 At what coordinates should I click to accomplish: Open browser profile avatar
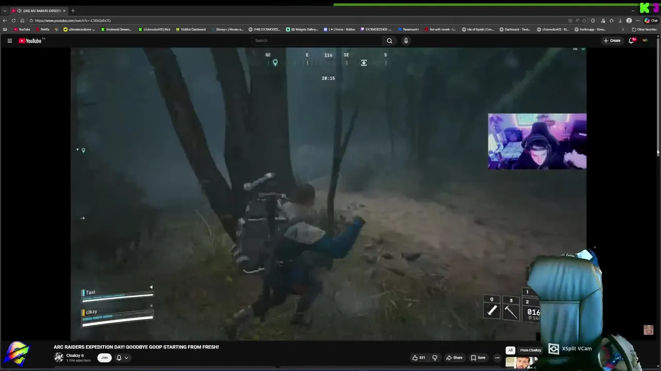point(629,21)
